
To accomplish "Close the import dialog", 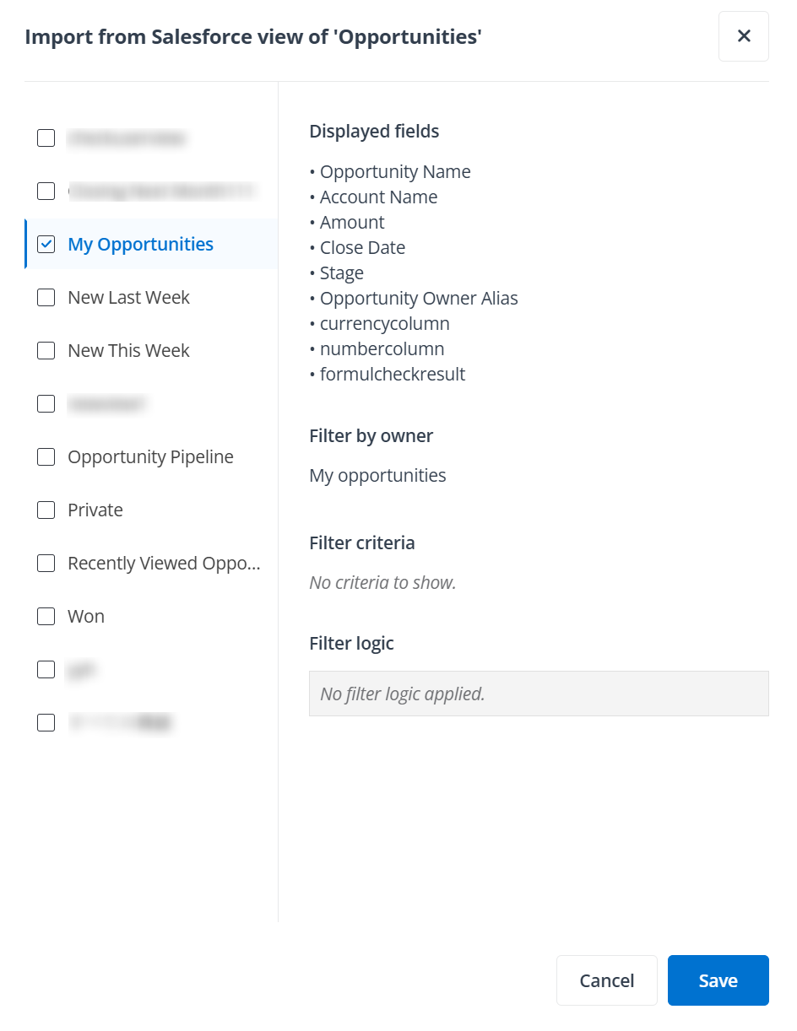I will click(x=743, y=36).
